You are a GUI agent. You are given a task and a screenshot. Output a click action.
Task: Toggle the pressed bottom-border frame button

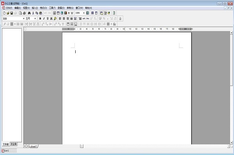[x=76, y=24]
